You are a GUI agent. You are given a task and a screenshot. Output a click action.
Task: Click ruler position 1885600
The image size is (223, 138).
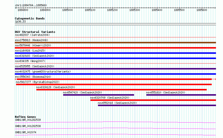tap(202, 10)
